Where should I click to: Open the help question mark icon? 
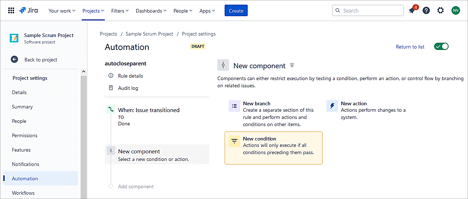(426, 10)
